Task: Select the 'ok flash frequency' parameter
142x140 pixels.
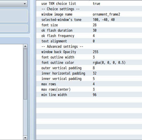Action: [x=58, y=36]
